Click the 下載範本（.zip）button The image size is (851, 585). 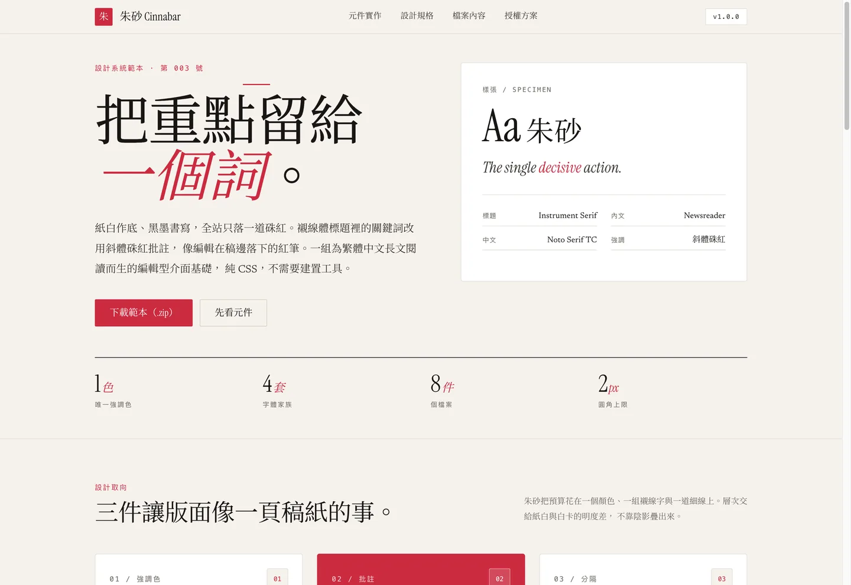click(x=144, y=313)
